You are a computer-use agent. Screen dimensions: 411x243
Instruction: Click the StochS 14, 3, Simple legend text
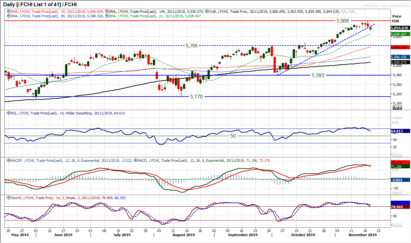click(68, 198)
